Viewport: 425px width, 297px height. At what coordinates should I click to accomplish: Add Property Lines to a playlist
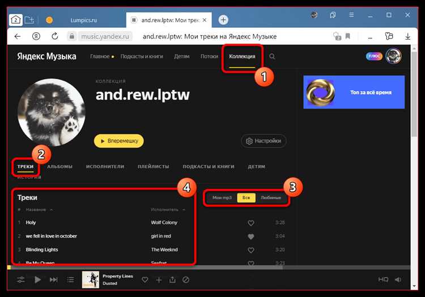[159, 280]
